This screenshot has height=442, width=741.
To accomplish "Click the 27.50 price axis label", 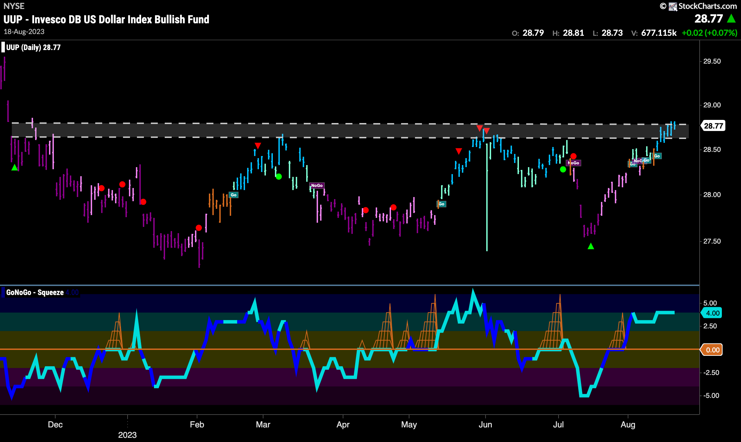I will (712, 242).
